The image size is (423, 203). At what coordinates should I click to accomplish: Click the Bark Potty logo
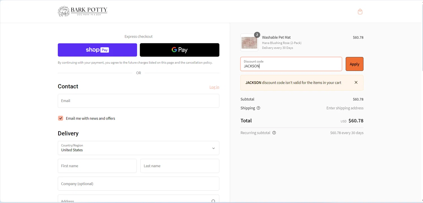pos(83,12)
